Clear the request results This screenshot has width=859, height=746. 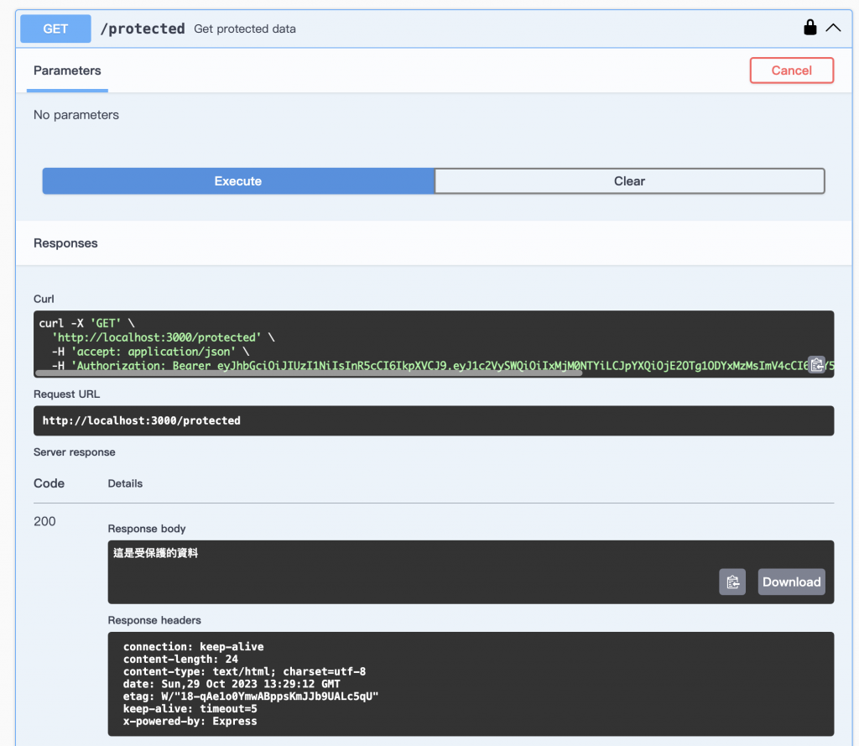click(629, 181)
